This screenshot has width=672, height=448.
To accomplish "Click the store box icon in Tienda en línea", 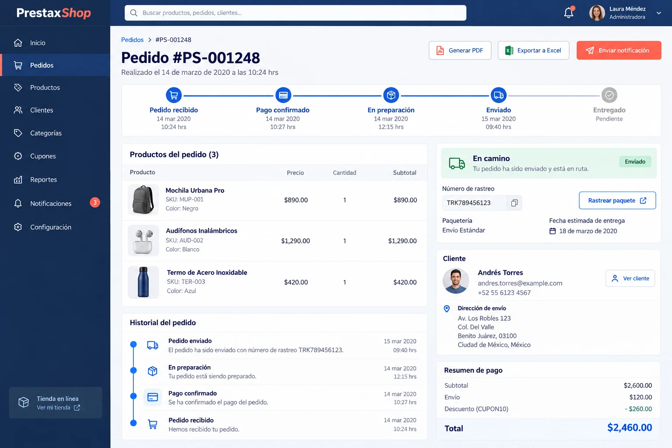I will 24,402.
